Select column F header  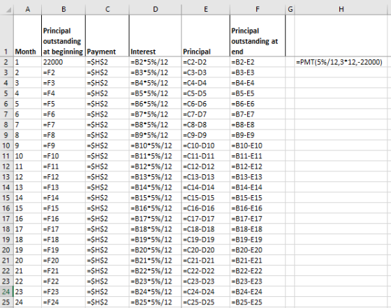258,10
